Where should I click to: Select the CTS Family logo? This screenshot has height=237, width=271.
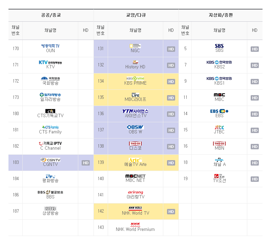(50, 127)
